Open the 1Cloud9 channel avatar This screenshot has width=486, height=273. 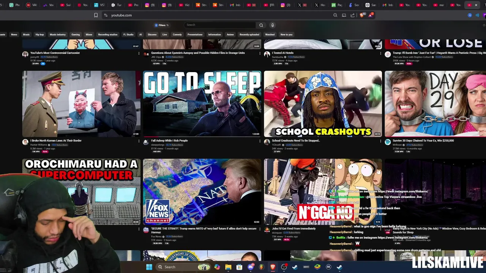click(267, 142)
